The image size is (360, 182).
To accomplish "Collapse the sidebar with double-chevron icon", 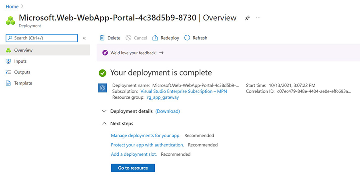I will coord(84,38).
